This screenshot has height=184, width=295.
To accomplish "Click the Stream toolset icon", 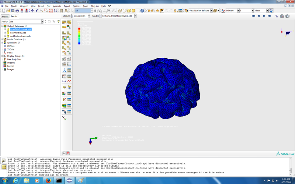I will [x=64, y=106].
